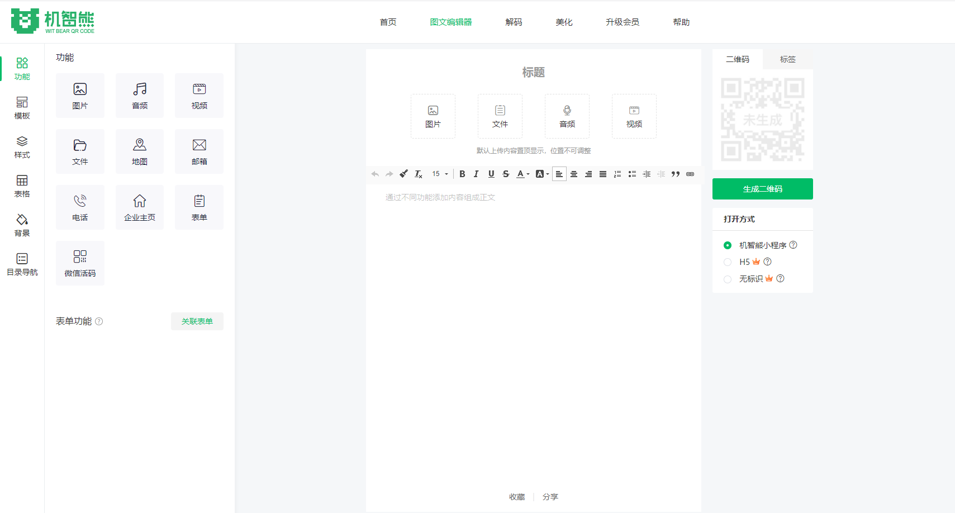Open the font size 15 dropdown

pyautogui.click(x=440, y=174)
